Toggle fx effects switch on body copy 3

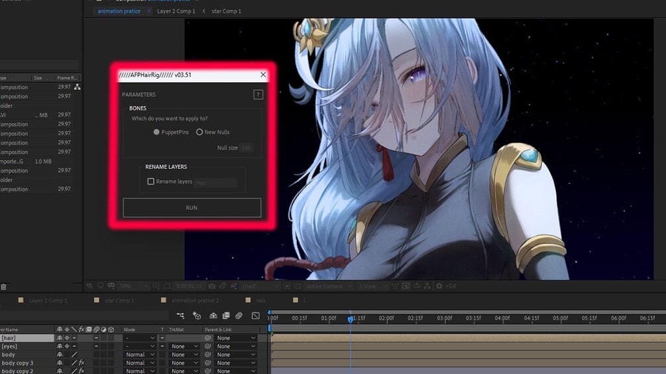82,363
